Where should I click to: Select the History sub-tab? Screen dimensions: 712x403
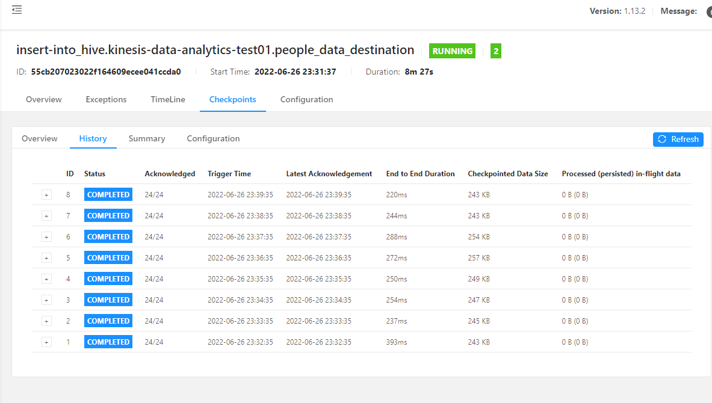click(93, 138)
